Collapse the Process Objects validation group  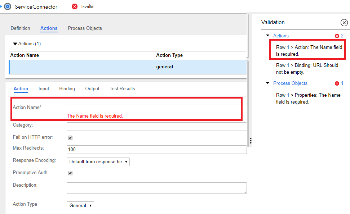tap(267, 83)
